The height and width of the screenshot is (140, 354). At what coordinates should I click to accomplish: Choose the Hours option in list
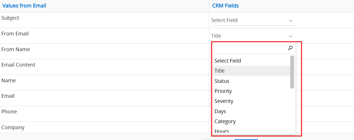coord(222,131)
